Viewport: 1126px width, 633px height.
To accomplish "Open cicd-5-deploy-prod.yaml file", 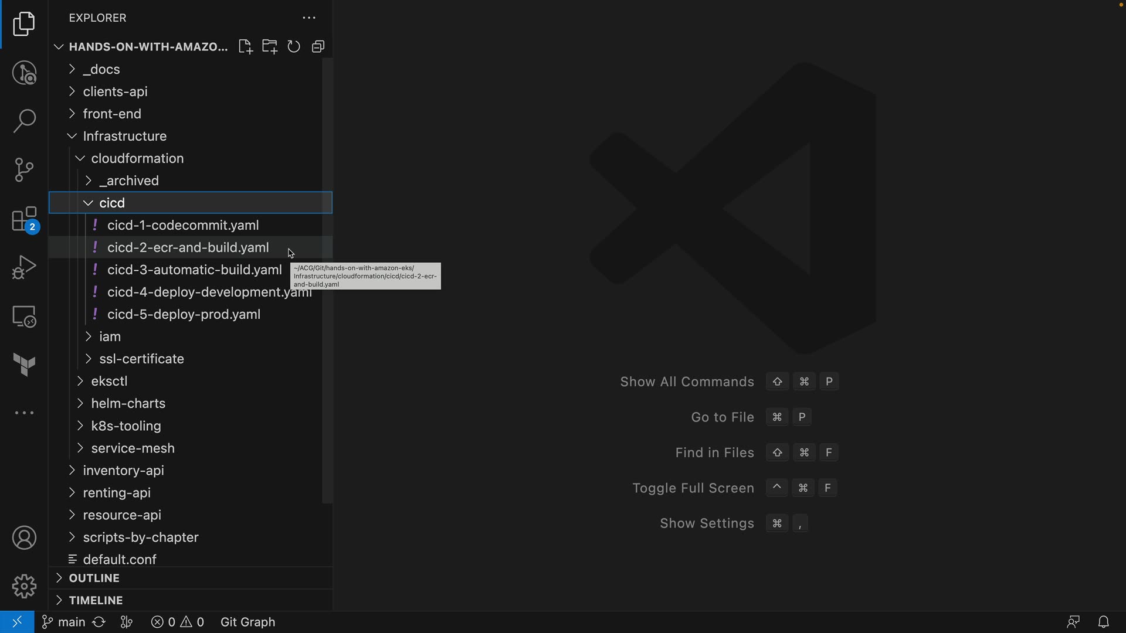I will (x=184, y=314).
